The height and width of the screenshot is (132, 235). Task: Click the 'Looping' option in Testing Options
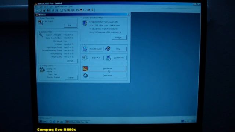tap(49, 69)
